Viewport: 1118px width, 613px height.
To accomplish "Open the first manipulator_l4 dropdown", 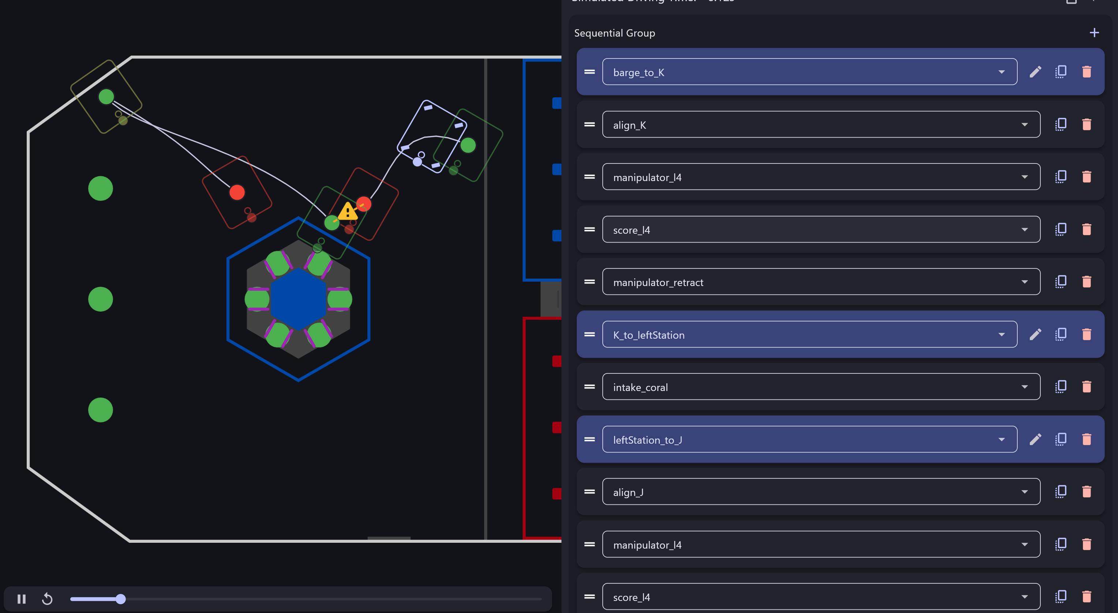I will pyautogui.click(x=821, y=177).
